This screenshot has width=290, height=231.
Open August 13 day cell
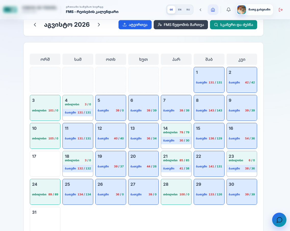tap(143, 136)
